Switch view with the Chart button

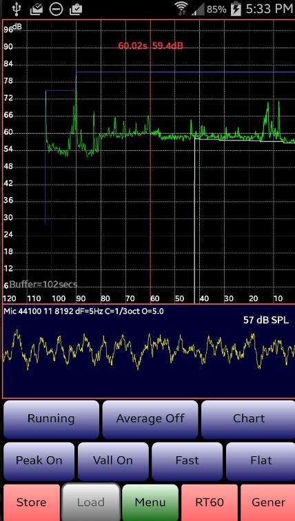(249, 419)
